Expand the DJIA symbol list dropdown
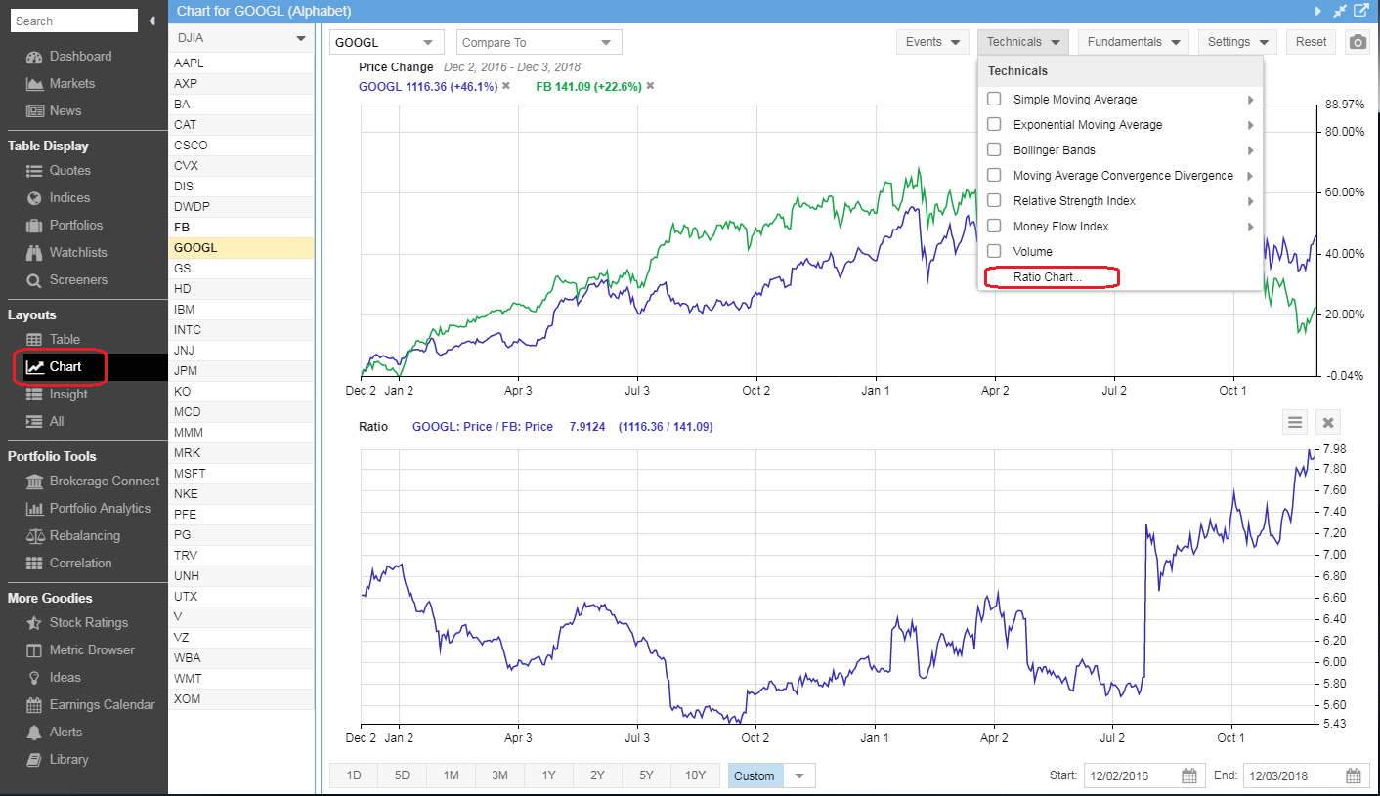The image size is (1380, 796). (x=300, y=38)
